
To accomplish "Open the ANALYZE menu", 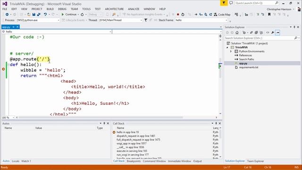I will click(134, 9).
